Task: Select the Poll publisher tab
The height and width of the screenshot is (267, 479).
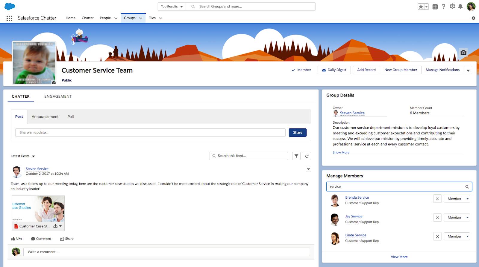Action: click(x=71, y=117)
